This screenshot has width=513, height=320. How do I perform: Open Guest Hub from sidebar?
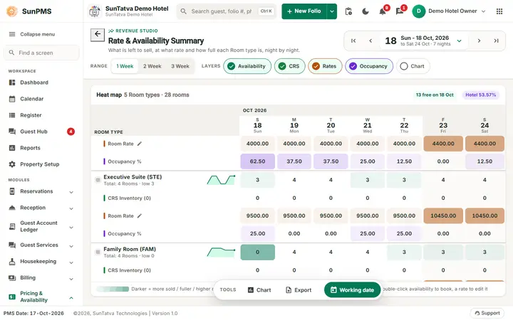click(x=41, y=132)
